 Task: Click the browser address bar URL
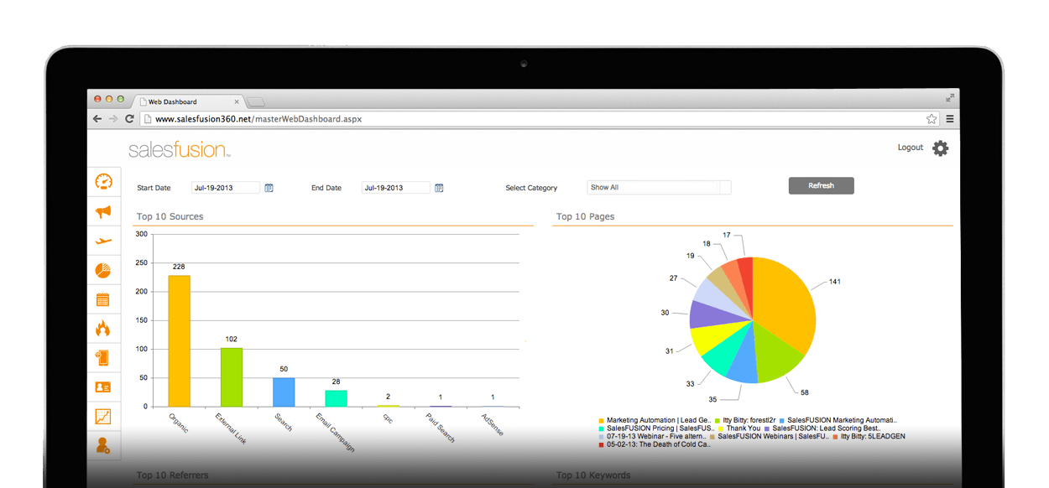pyautogui.click(x=258, y=119)
